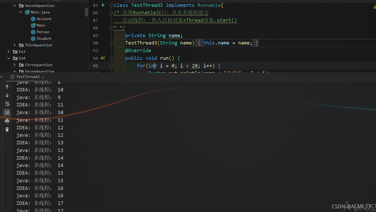Click console line 'IDEA: 多线程: 17'
Image resolution: width=376 pixels, height=212 pixels.
click(40, 203)
